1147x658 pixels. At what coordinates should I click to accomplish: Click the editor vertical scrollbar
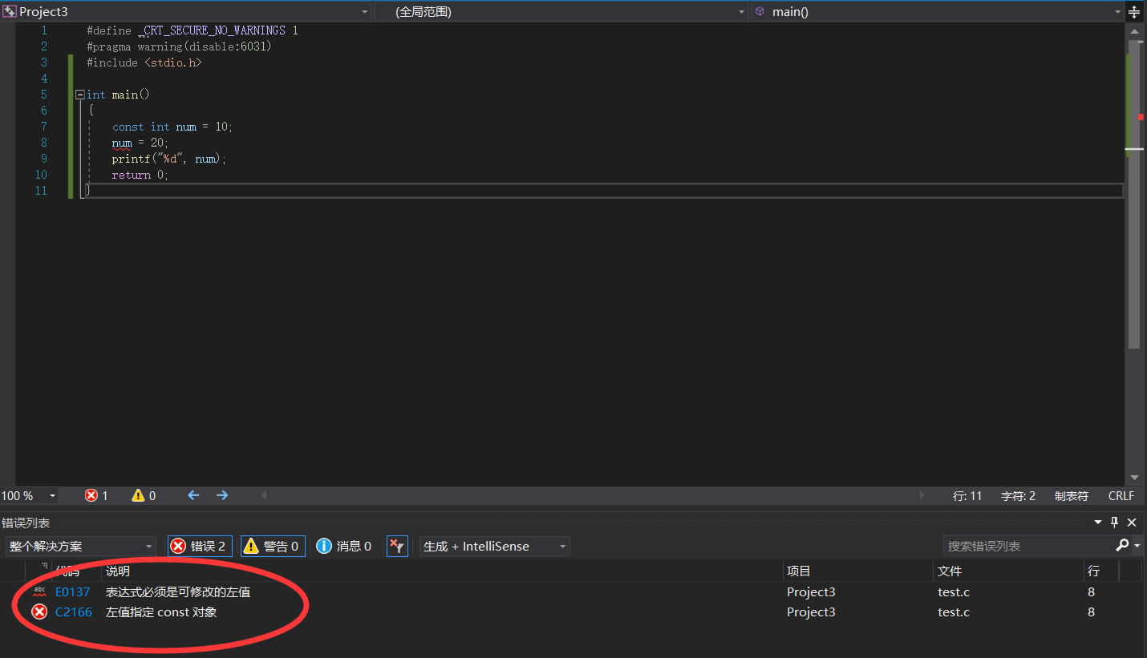[x=1134, y=193]
